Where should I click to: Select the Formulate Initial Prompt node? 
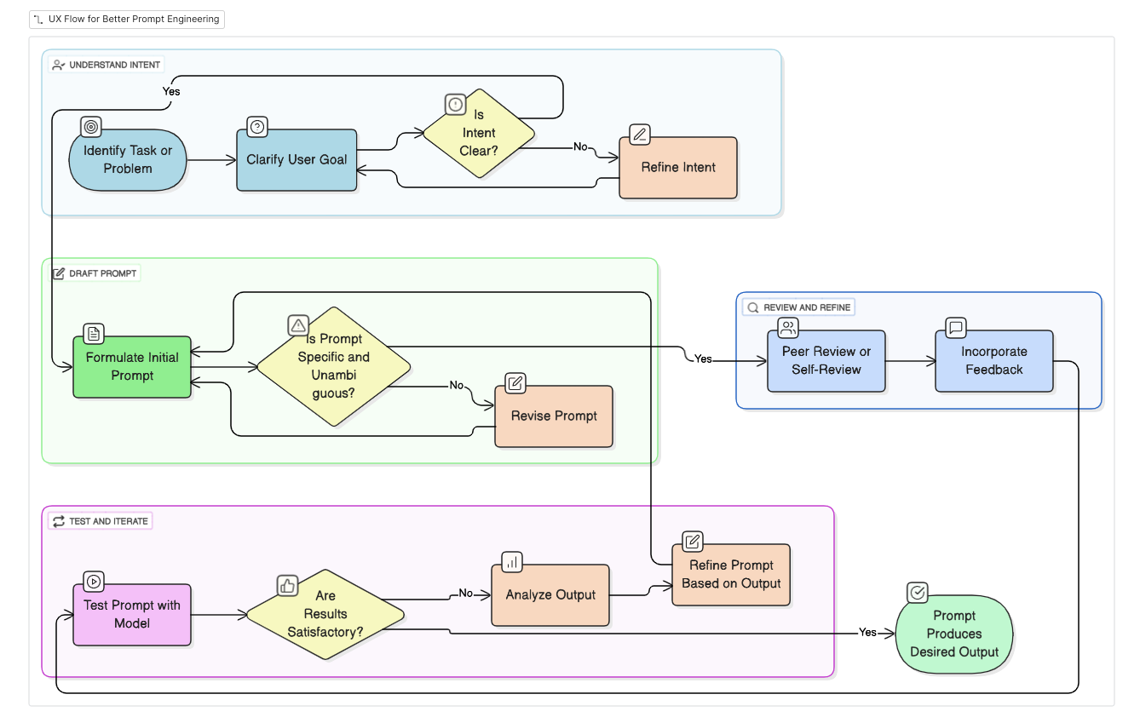tap(132, 367)
